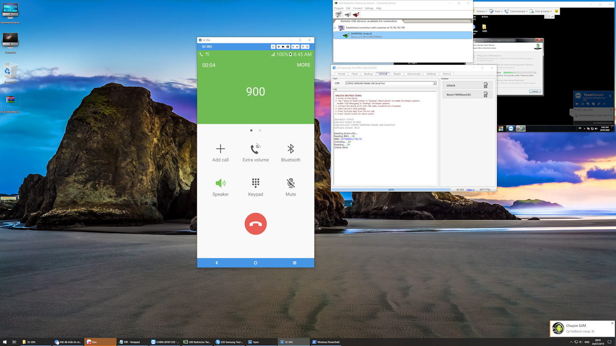Open Windows Start menu
Image resolution: width=616 pixels, height=346 pixels.
[x=5, y=342]
